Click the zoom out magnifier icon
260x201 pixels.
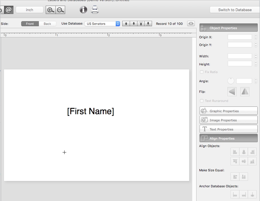(x=60, y=10)
